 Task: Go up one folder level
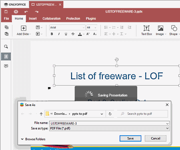pos(41,114)
